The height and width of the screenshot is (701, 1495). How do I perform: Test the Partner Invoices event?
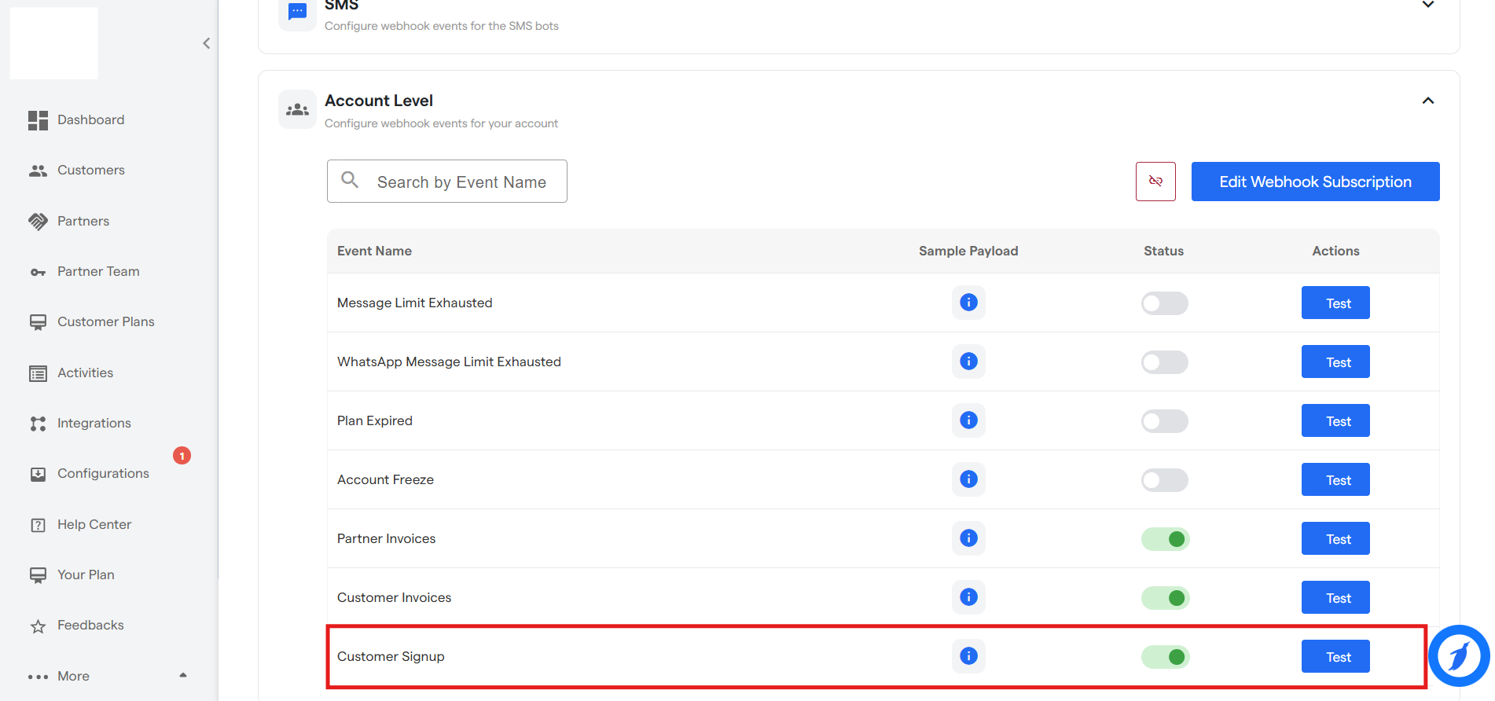pos(1335,538)
